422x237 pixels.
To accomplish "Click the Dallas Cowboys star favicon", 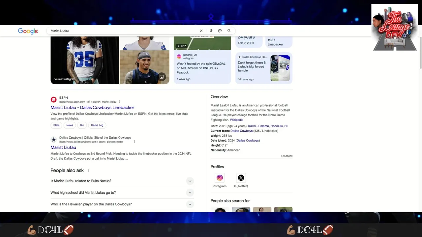I will pyautogui.click(x=53, y=140).
